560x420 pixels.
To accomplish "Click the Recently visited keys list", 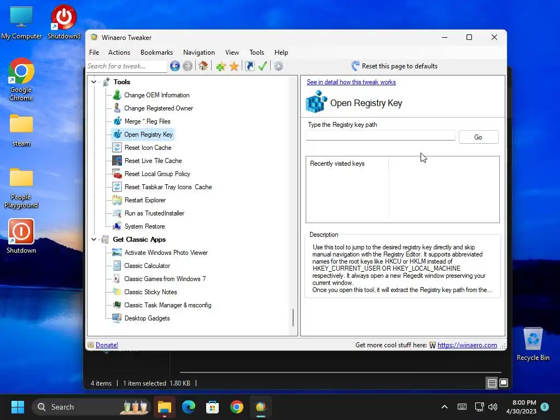I will pyautogui.click(x=402, y=189).
